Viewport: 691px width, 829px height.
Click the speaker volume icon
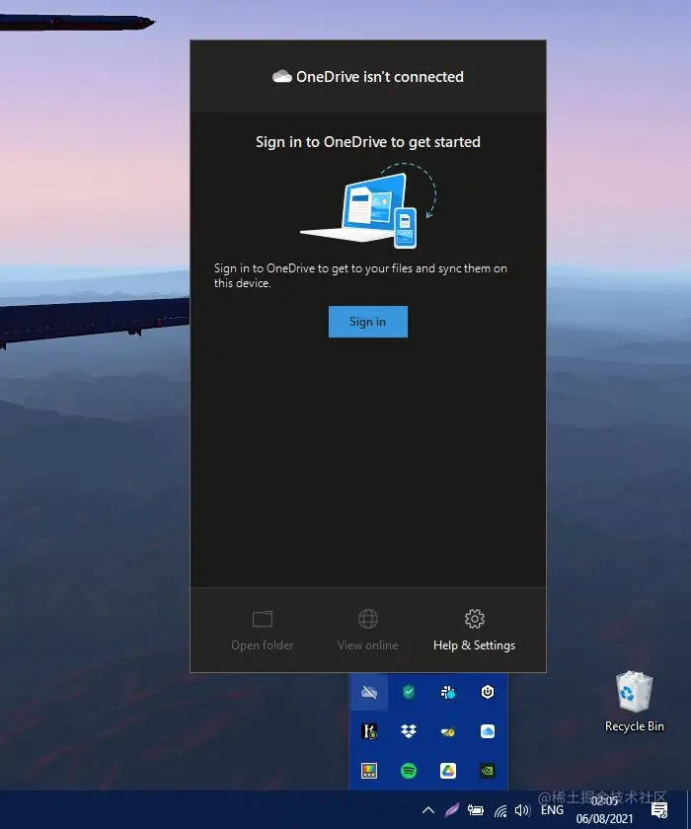[x=522, y=810]
